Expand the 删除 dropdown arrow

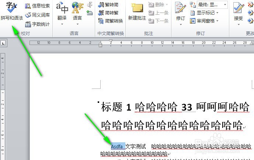[x=167, y=5]
